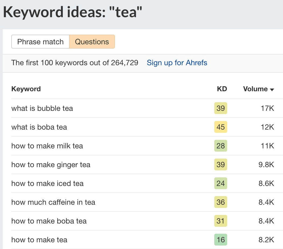This screenshot has height=249, width=283.
Task: Select the Questions tab
Action: tap(92, 42)
